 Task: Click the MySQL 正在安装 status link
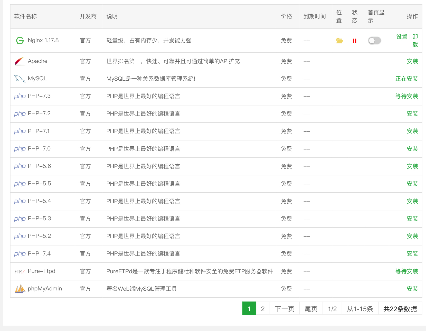pos(407,79)
